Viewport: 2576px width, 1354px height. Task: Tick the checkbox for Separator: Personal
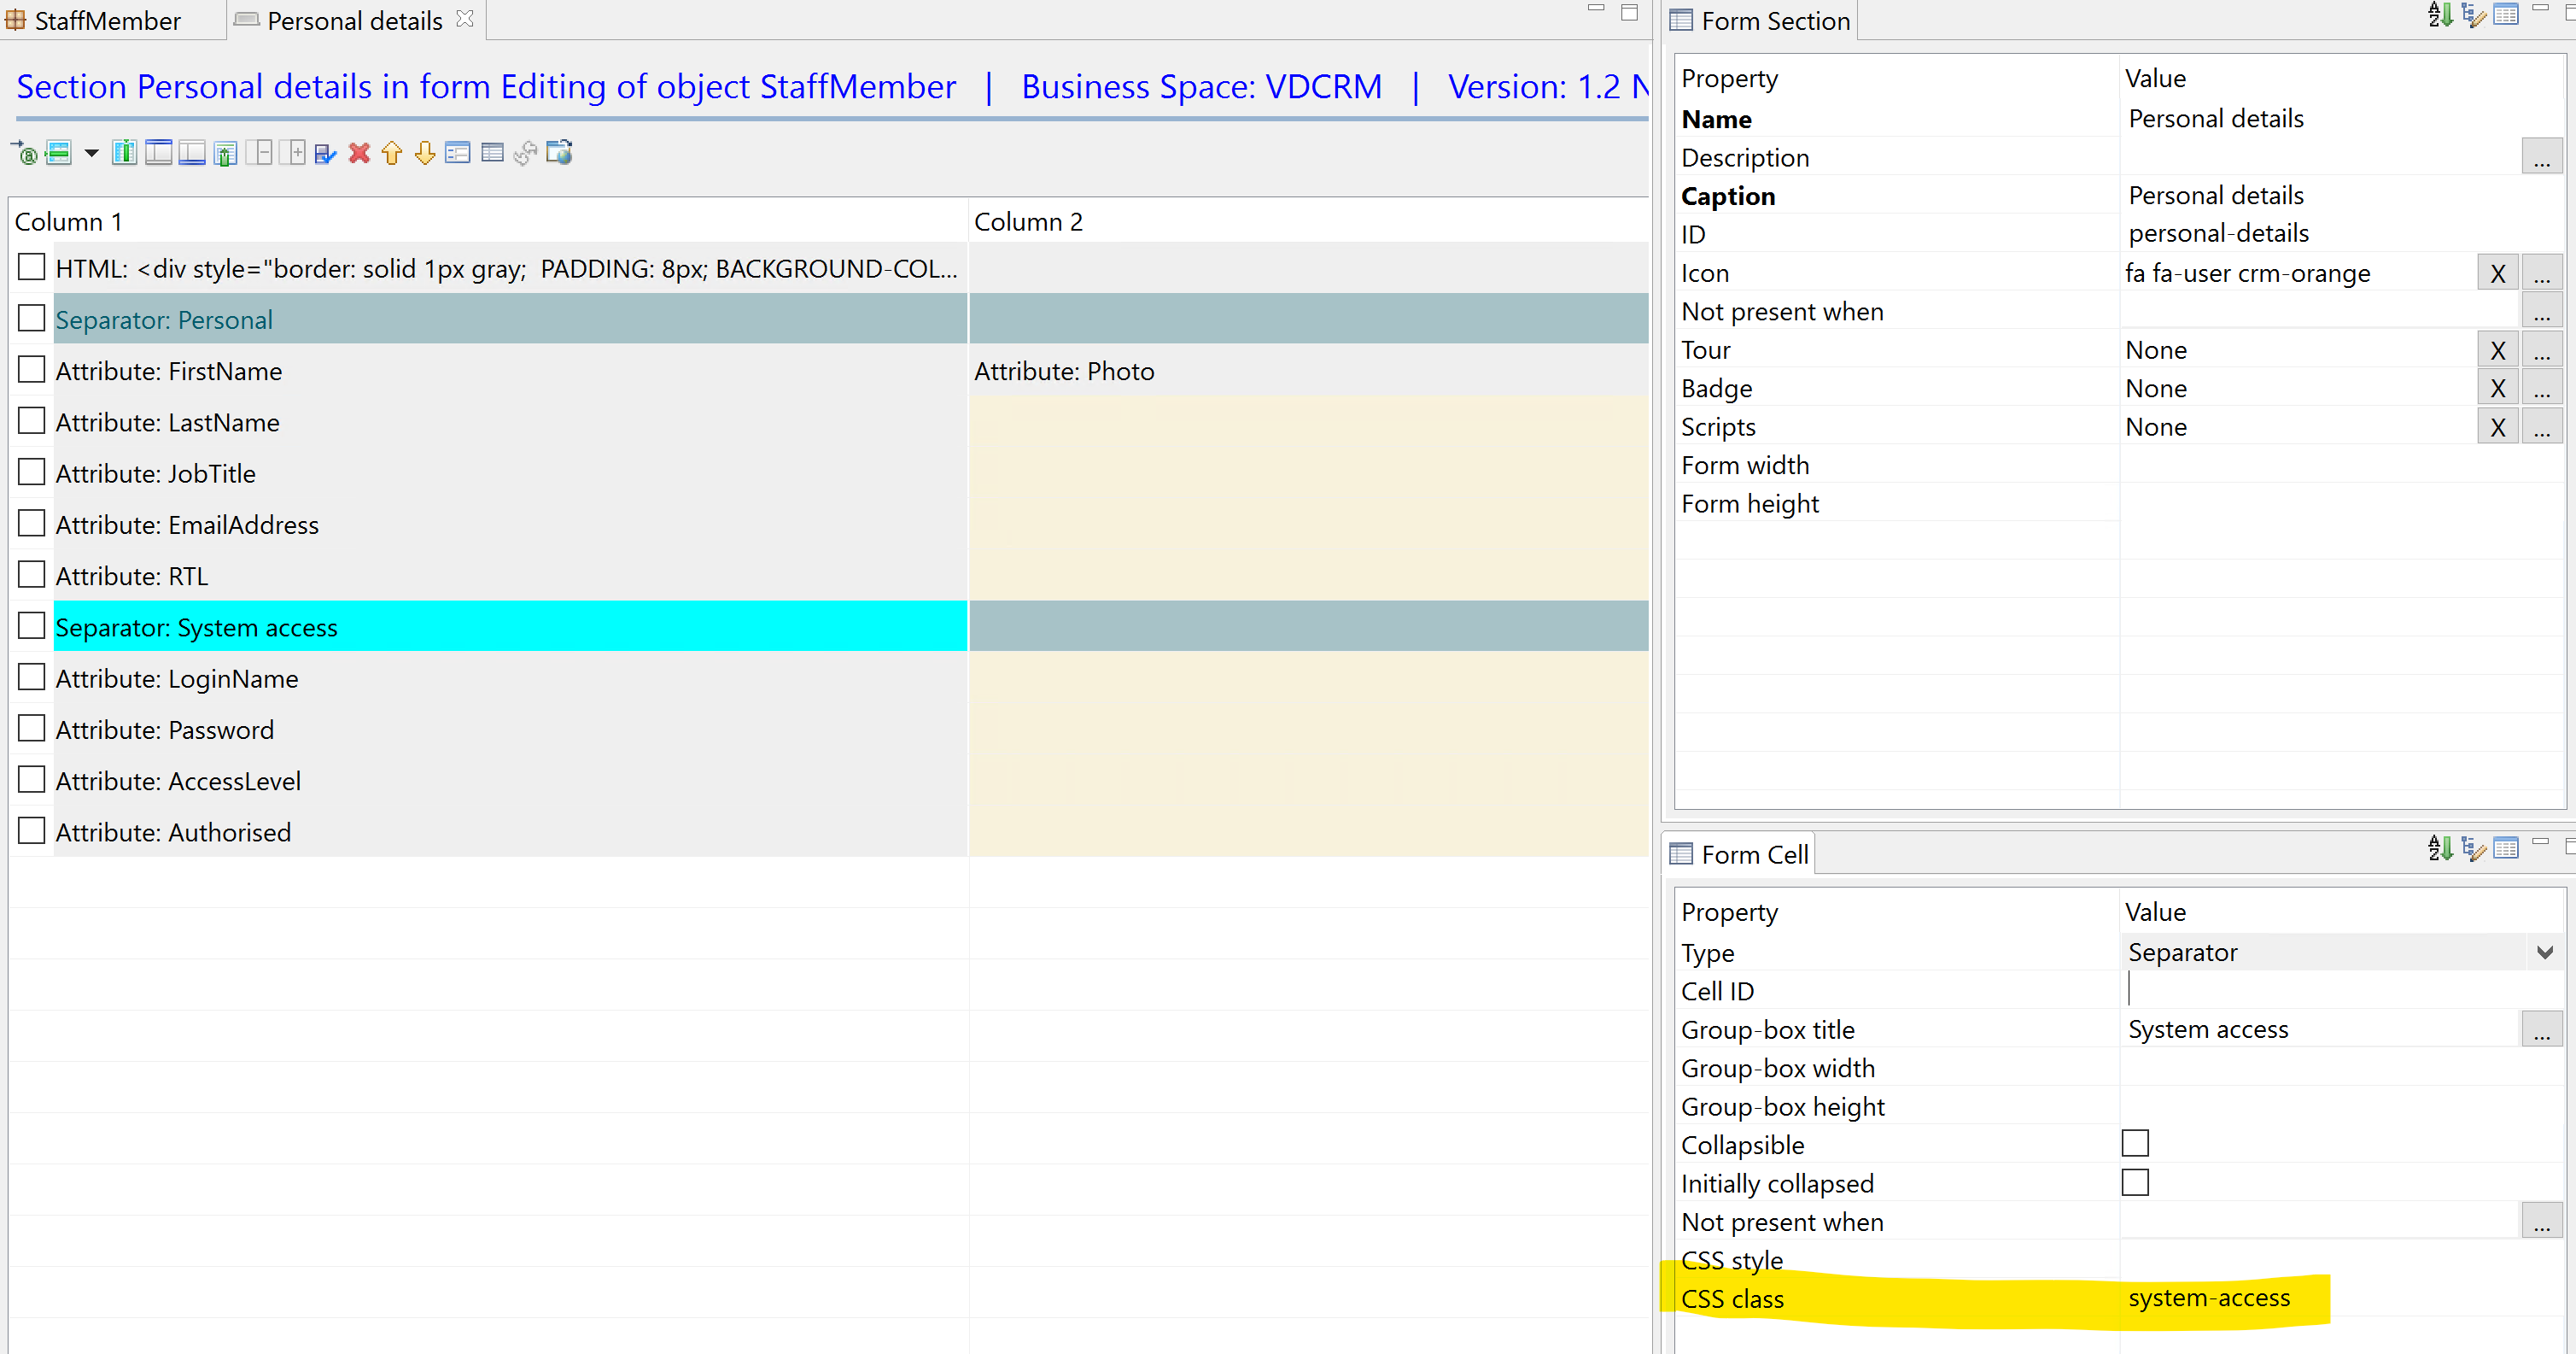click(x=32, y=319)
